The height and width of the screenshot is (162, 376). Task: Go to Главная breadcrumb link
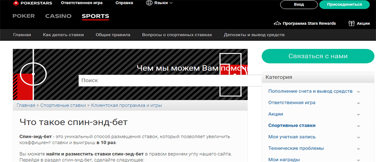pos(26,105)
